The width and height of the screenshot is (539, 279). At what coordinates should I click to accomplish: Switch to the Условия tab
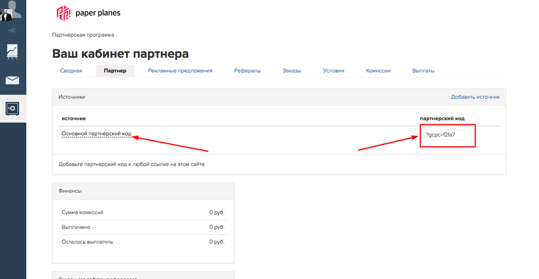coord(334,71)
